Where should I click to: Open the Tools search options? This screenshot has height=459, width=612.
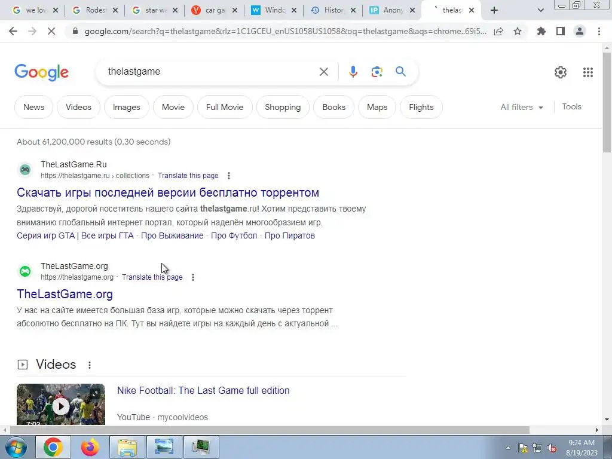[x=571, y=106]
